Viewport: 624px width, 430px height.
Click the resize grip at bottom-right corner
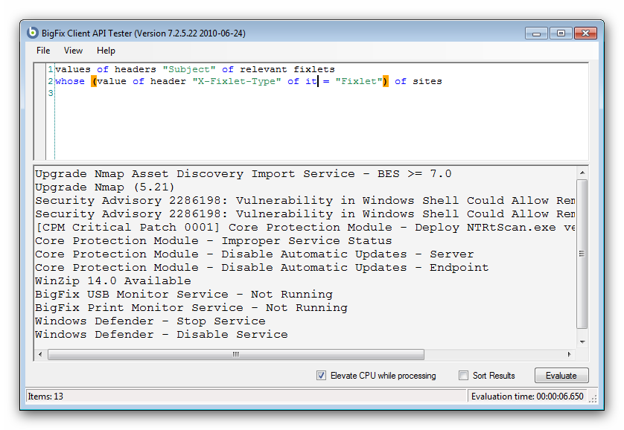tap(593, 399)
